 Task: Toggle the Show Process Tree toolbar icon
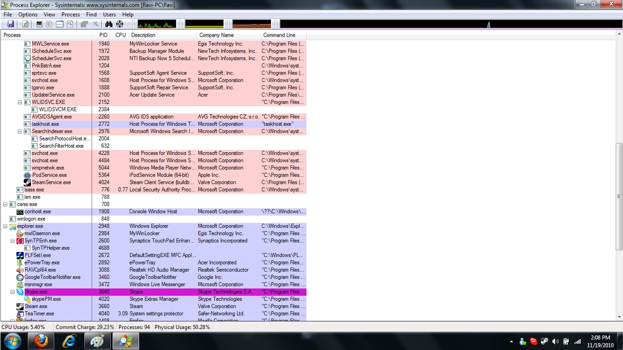click(x=49, y=24)
